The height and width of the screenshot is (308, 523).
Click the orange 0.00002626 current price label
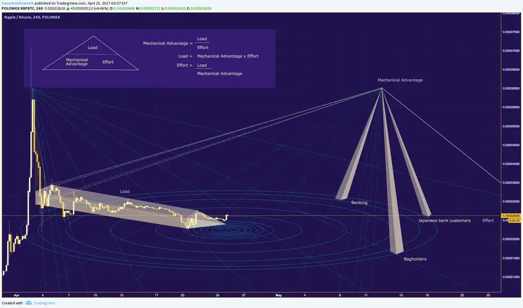[512, 216]
